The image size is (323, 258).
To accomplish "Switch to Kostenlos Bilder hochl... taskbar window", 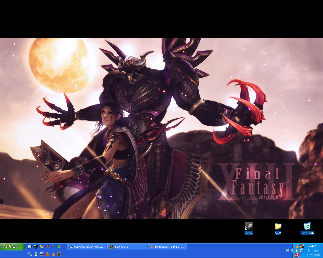I will [x=87, y=247].
